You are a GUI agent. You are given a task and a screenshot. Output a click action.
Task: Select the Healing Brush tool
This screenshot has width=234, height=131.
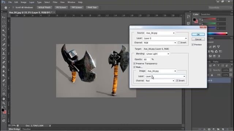(x=4, y=44)
